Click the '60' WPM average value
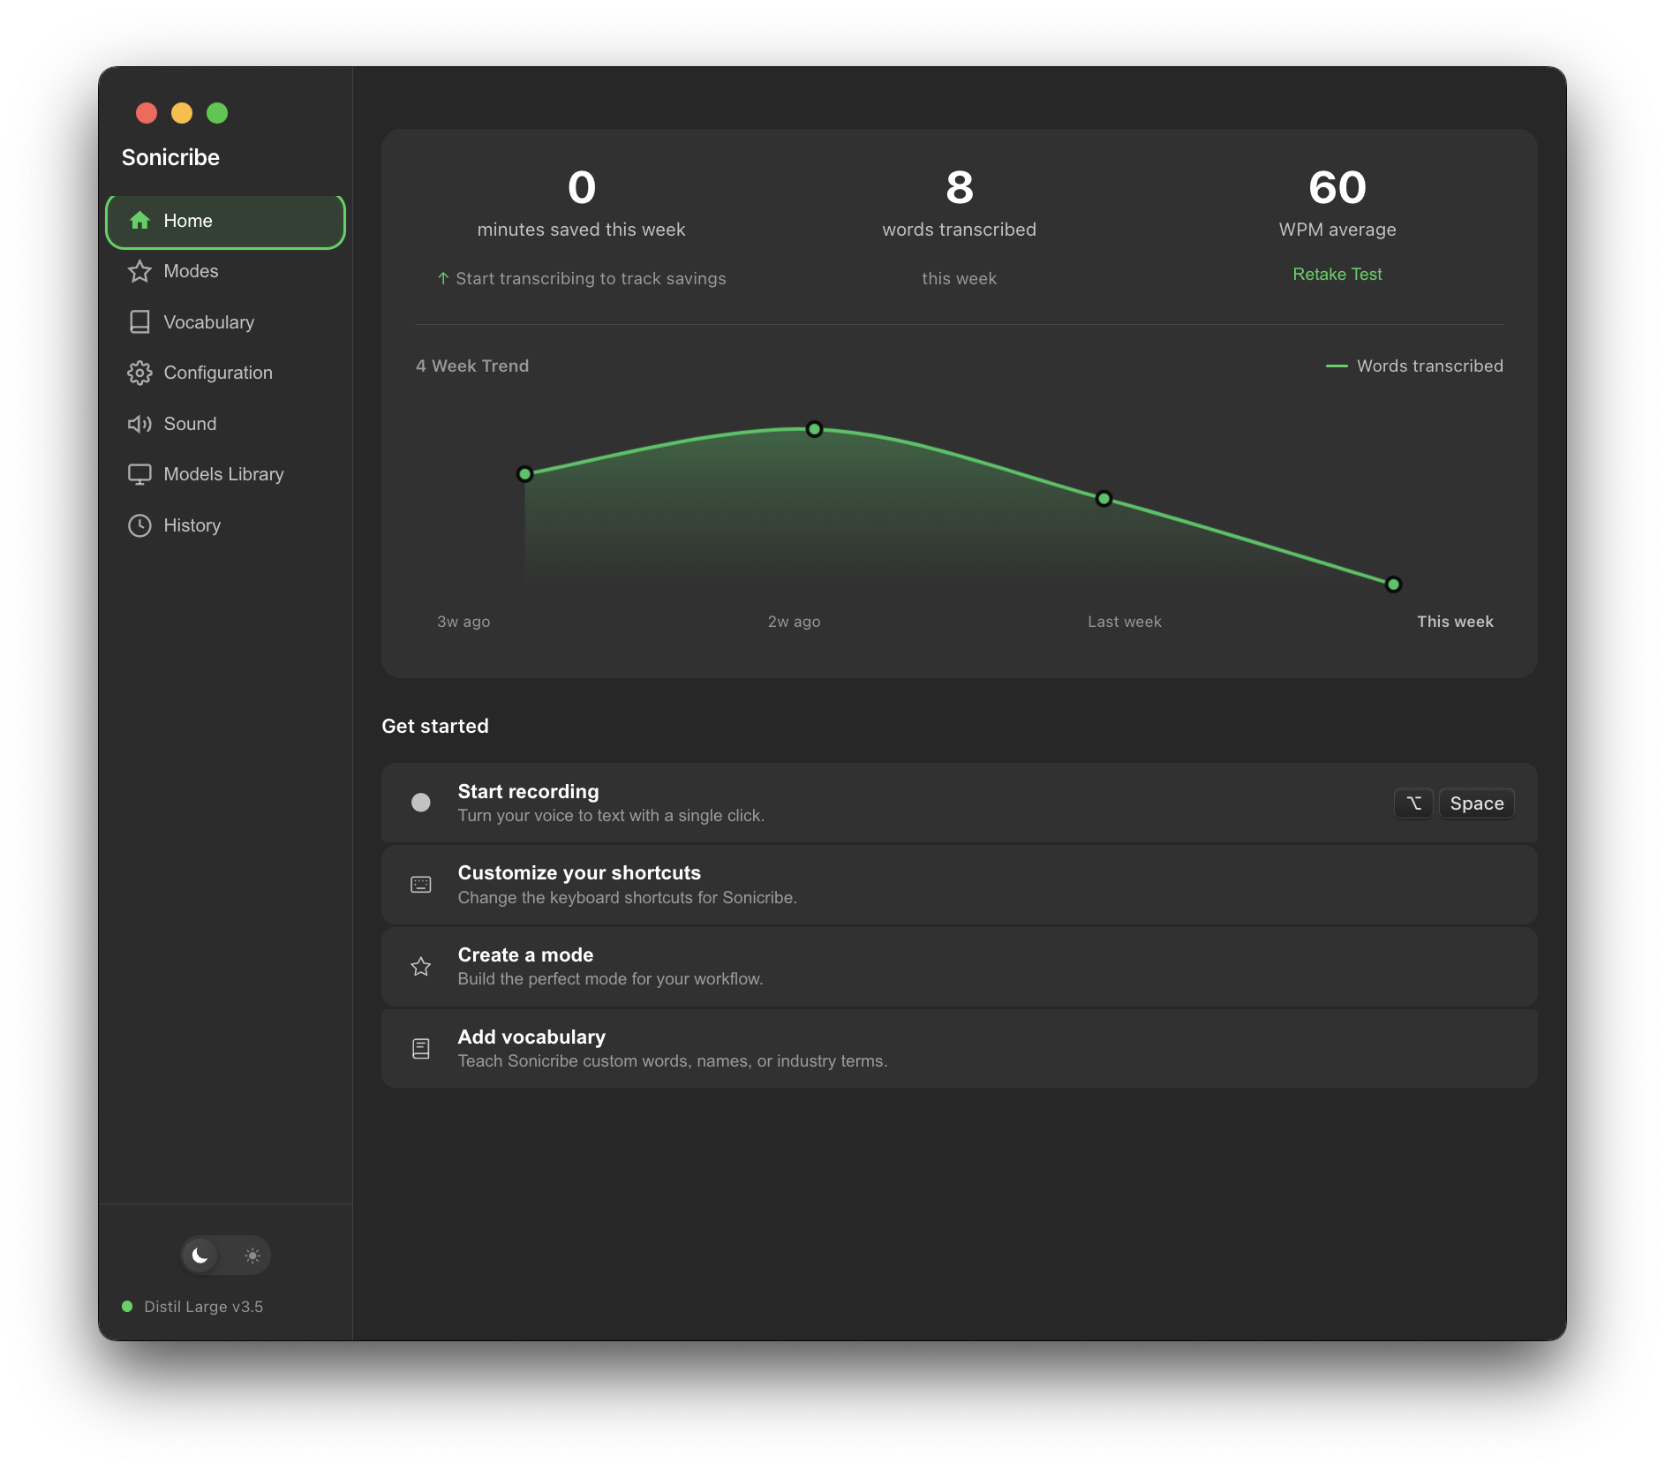The width and height of the screenshot is (1665, 1471). pos(1337,187)
